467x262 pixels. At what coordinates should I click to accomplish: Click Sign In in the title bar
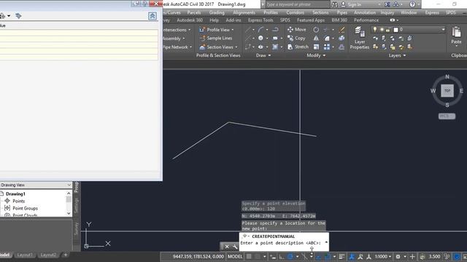[x=354, y=4]
